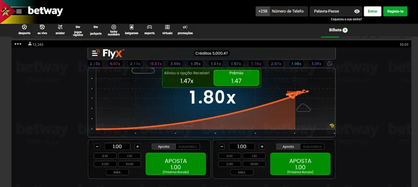Increase bet with plus in first panel
Screen dimensions: 418x187
(x=137, y=147)
